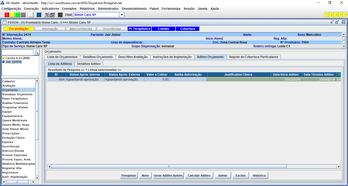The height and width of the screenshot is (186, 348).
Task: Click the tree structure toolbar icon
Action: coord(47,15)
